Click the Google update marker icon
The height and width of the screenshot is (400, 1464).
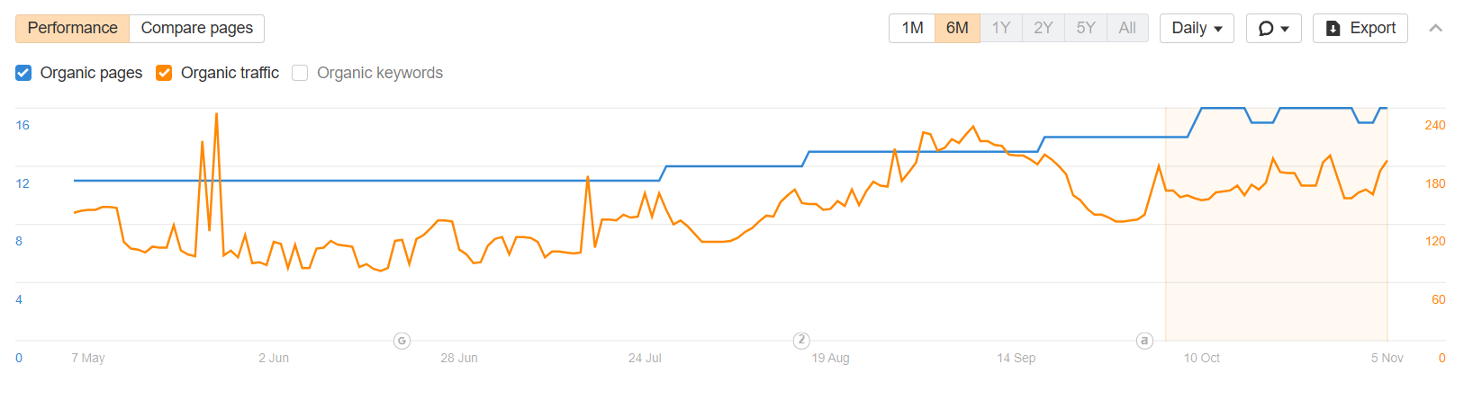tap(402, 341)
